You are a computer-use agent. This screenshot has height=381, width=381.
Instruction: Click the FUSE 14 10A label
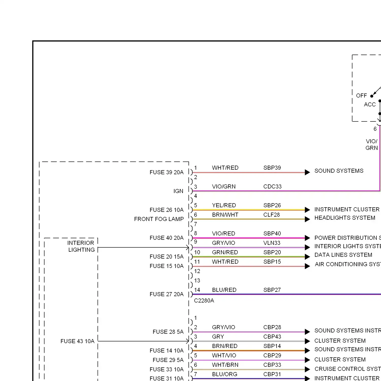click(166, 351)
